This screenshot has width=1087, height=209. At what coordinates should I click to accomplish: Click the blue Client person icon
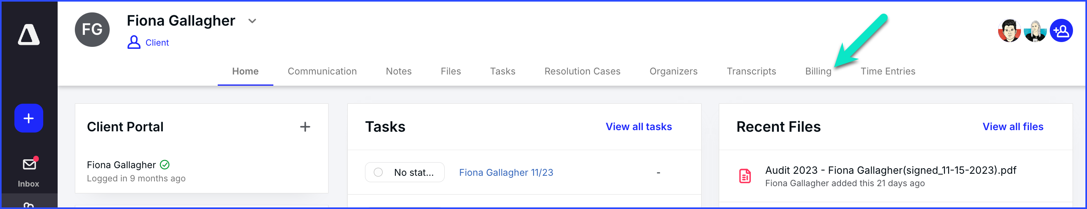pyautogui.click(x=134, y=42)
